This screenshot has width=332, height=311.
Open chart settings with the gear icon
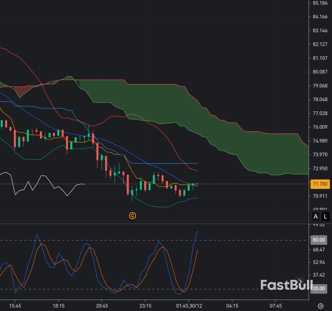[320, 306]
